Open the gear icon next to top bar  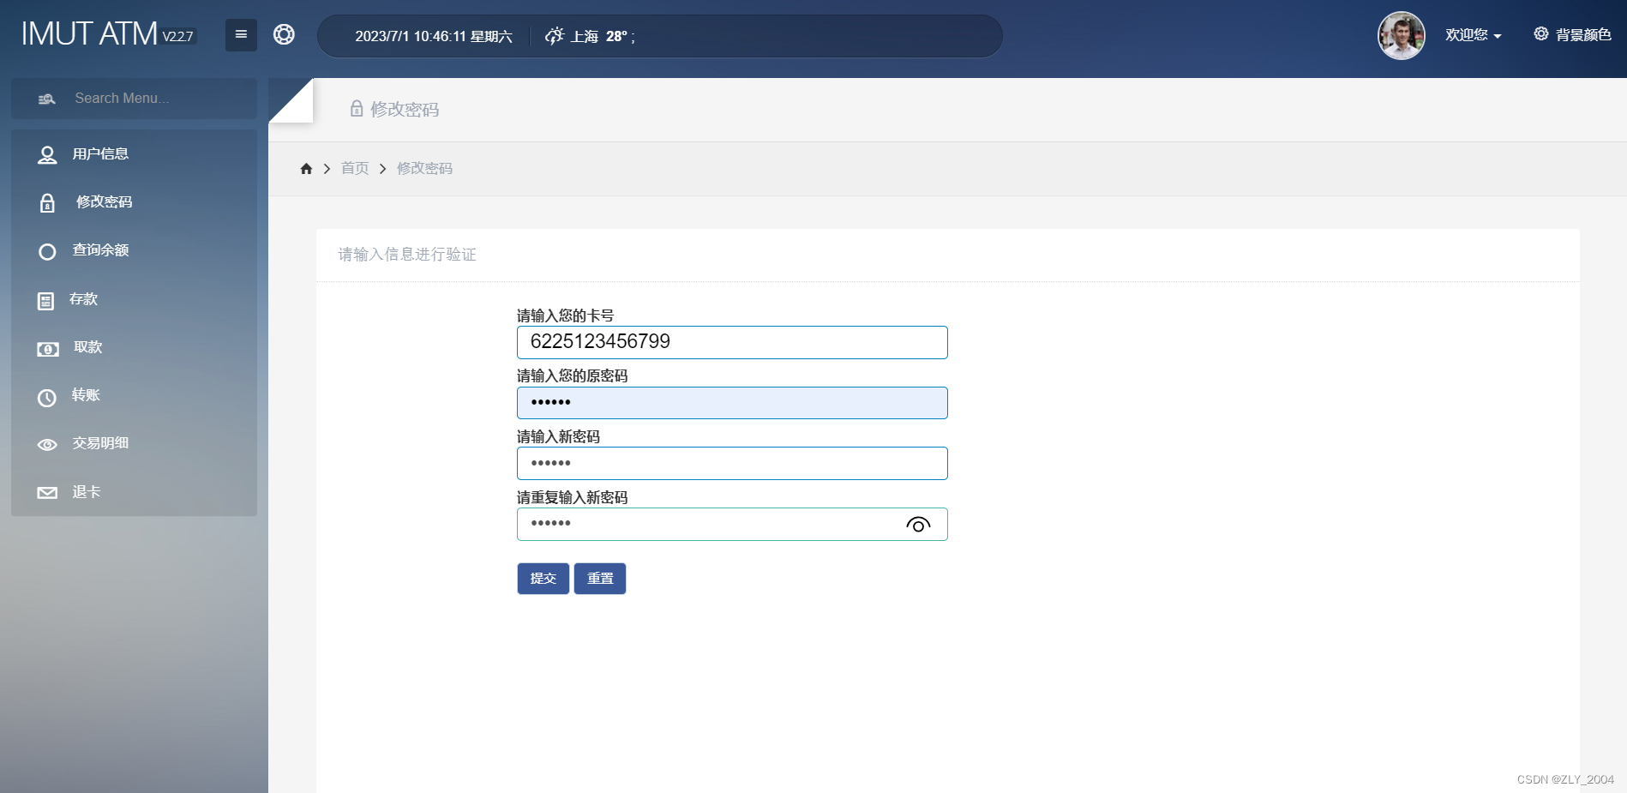[x=284, y=35]
